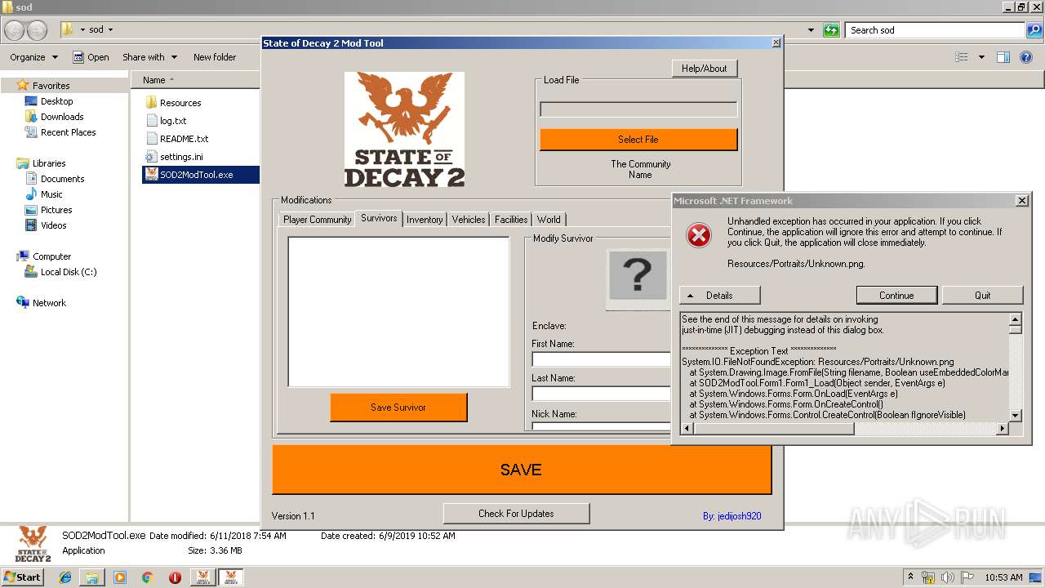Open Desktop in the navigation pane
This screenshot has height=588, width=1045.
point(56,101)
